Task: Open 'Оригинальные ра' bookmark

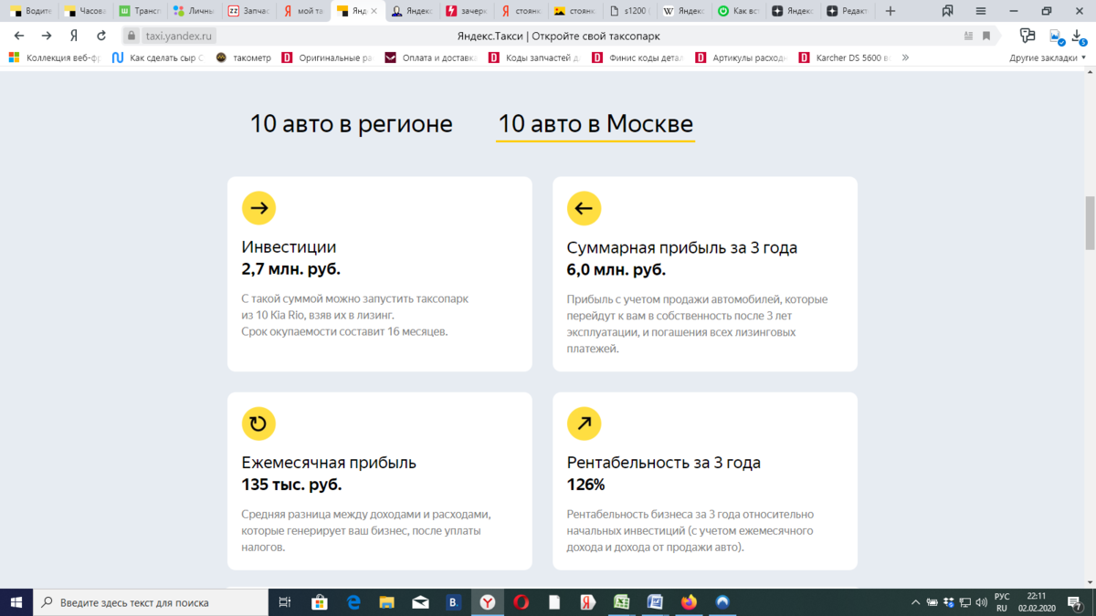Action: tap(327, 57)
